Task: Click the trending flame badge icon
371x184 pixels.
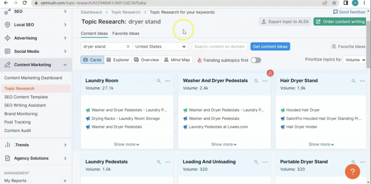Action: click(270, 73)
